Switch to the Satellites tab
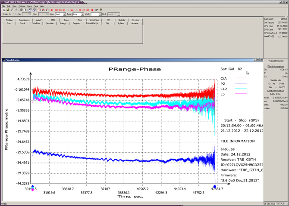The image size is (289, 206). pos(36,23)
